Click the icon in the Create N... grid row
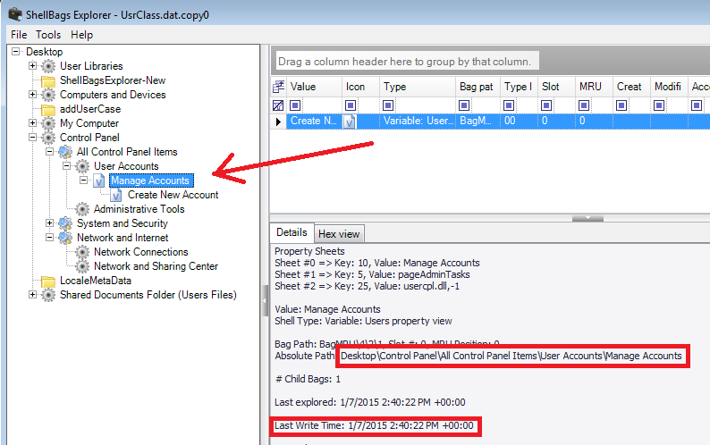710x445 pixels. pyautogui.click(x=350, y=121)
